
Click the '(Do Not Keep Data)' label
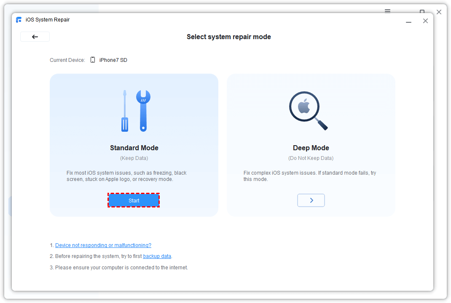coord(311,158)
